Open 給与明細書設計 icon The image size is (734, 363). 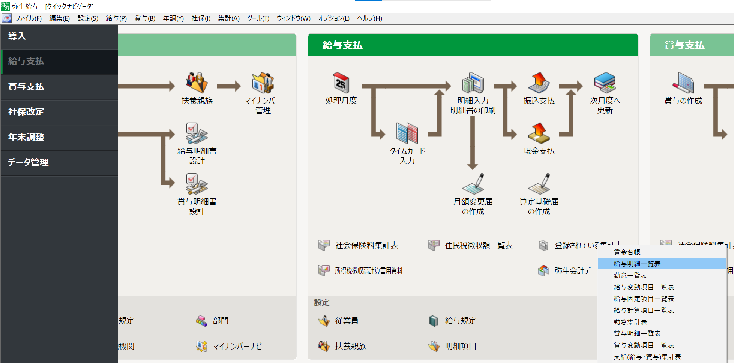[x=197, y=134]
